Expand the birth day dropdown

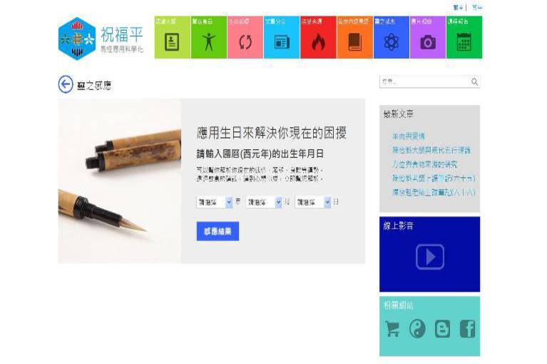tap(313, 202)
